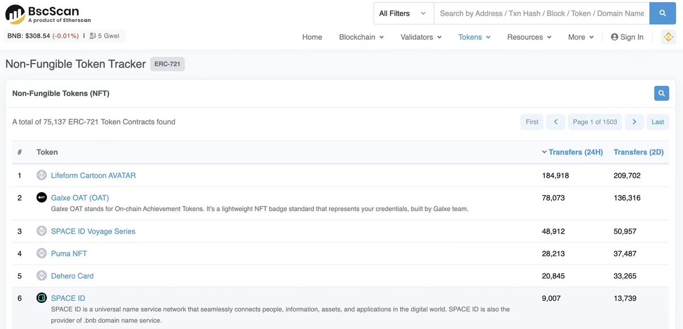The image size is (683, 329).
Task: Click the 78,073 transfers value
Action: (x=553, y=198)
